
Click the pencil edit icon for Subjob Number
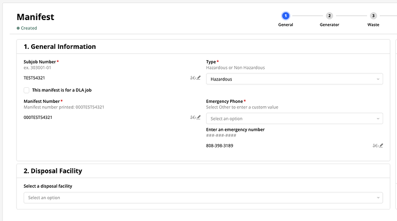(199, 78)
